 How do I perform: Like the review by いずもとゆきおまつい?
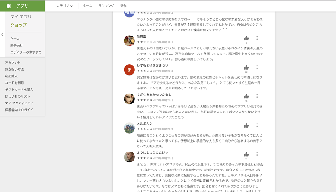(x=246, y=67)
